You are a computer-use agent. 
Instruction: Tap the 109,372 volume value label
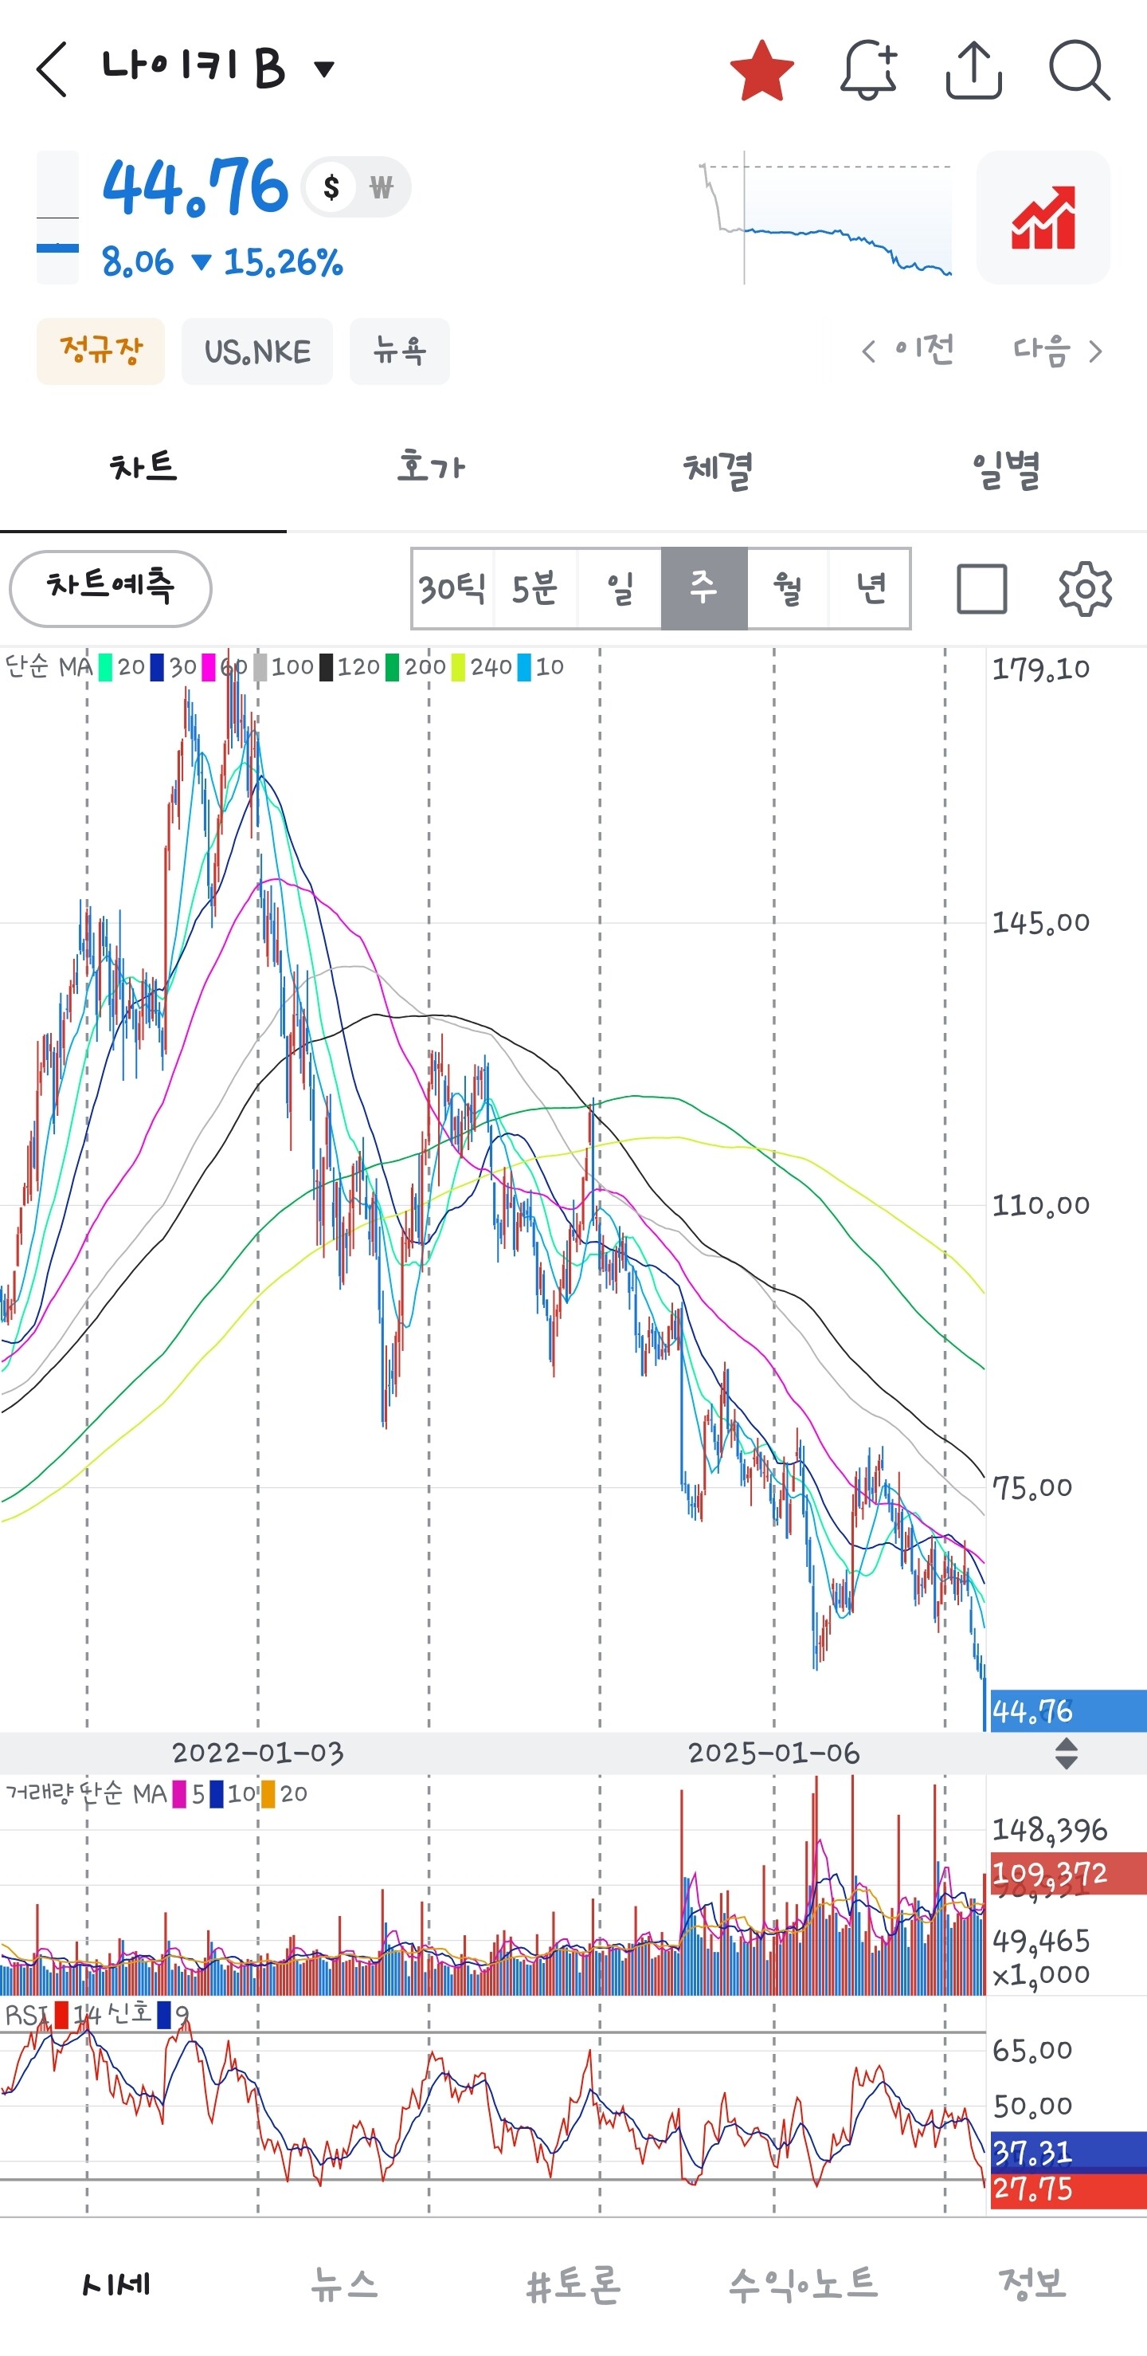pos(1067,1873)
